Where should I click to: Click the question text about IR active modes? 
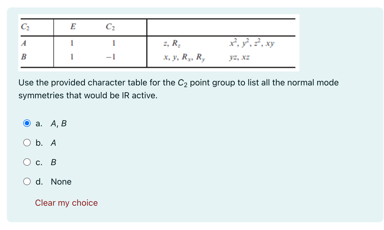(x=178, y=89)
